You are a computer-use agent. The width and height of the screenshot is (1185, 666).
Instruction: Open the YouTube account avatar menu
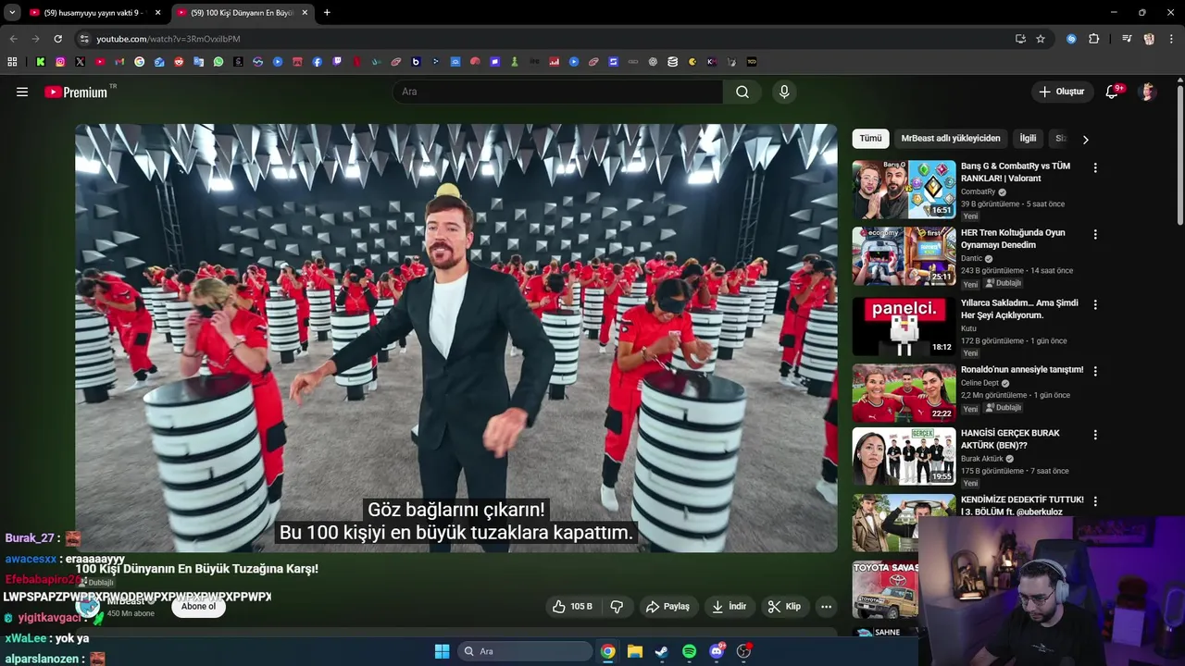click(1148, 92)
